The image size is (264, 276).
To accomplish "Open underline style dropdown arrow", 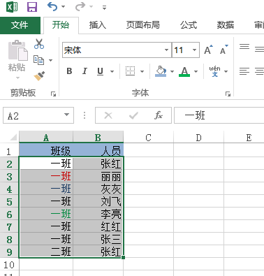I will pos(112,71).
